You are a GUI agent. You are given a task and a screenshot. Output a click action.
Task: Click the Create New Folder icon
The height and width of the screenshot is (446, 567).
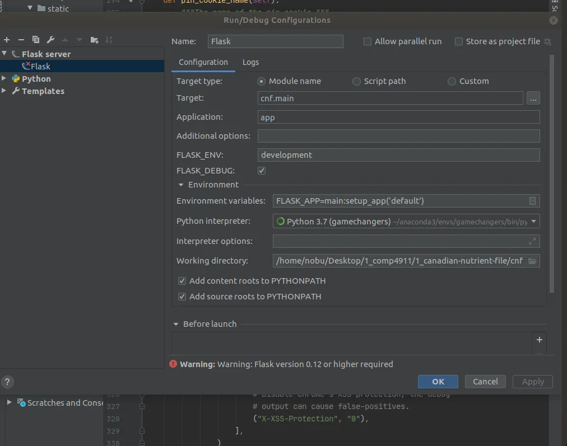94,40
